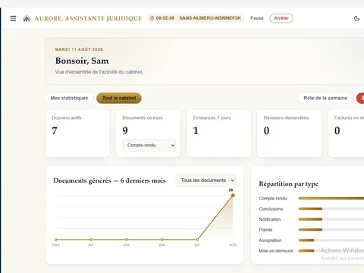This screenshot has width=364, height=273.
Task: Open the Documents ce mois card
Action: tap(148, 133)
